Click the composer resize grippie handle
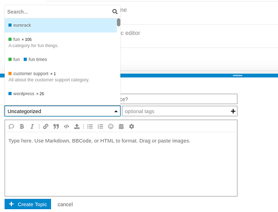 238,76
